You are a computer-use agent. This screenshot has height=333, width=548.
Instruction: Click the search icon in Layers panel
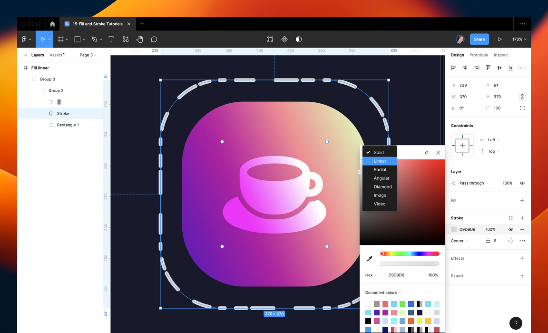26,55
